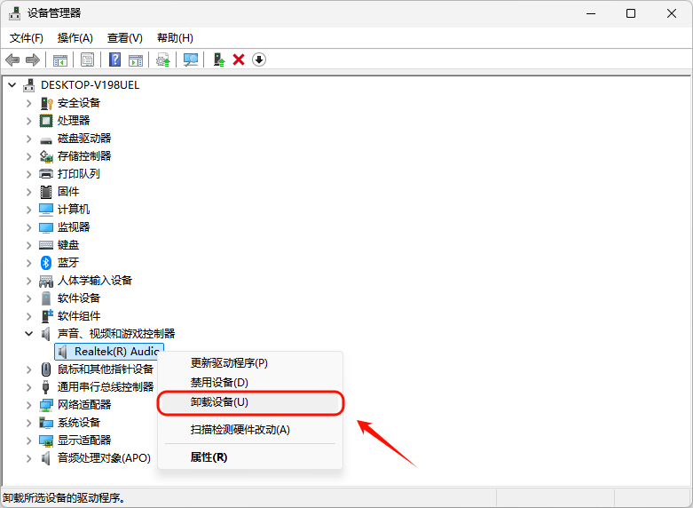Select the 通用串行总线控制器 label

(x=106, y=387)
